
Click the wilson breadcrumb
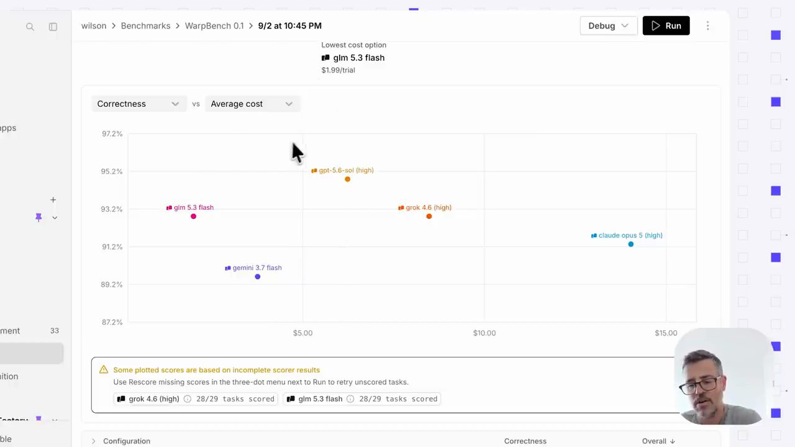pos(94,25)
